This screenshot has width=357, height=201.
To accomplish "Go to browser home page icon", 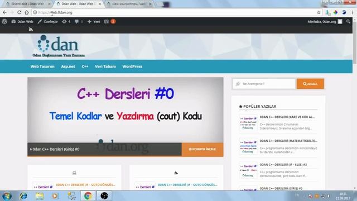I will tap(27, 12).
